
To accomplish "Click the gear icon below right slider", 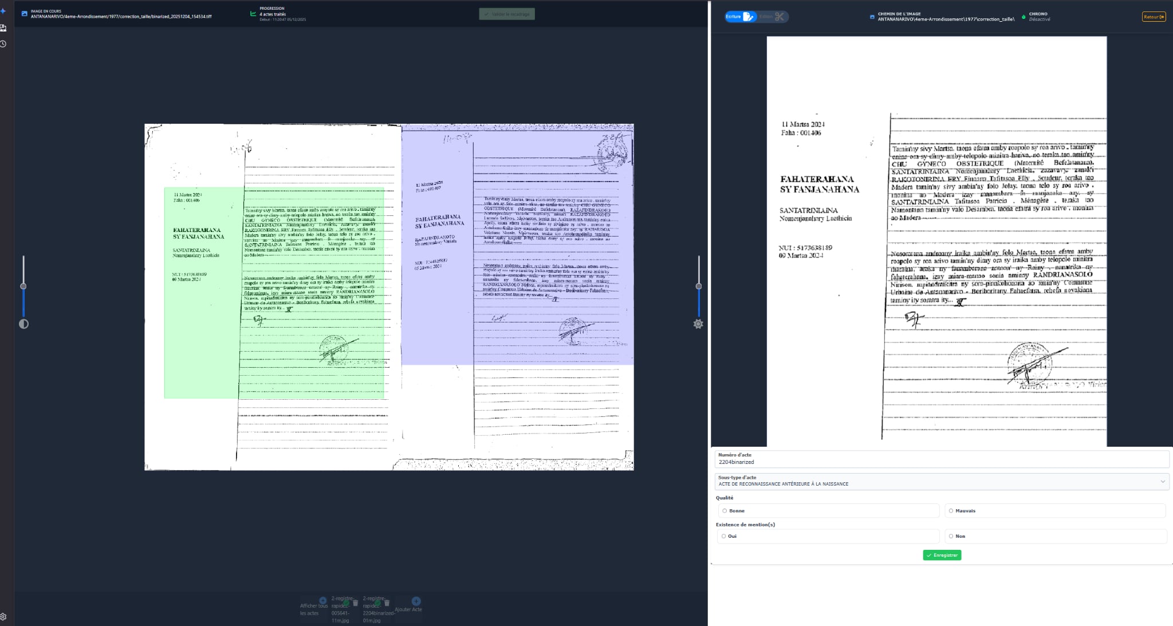I will 698,324.
